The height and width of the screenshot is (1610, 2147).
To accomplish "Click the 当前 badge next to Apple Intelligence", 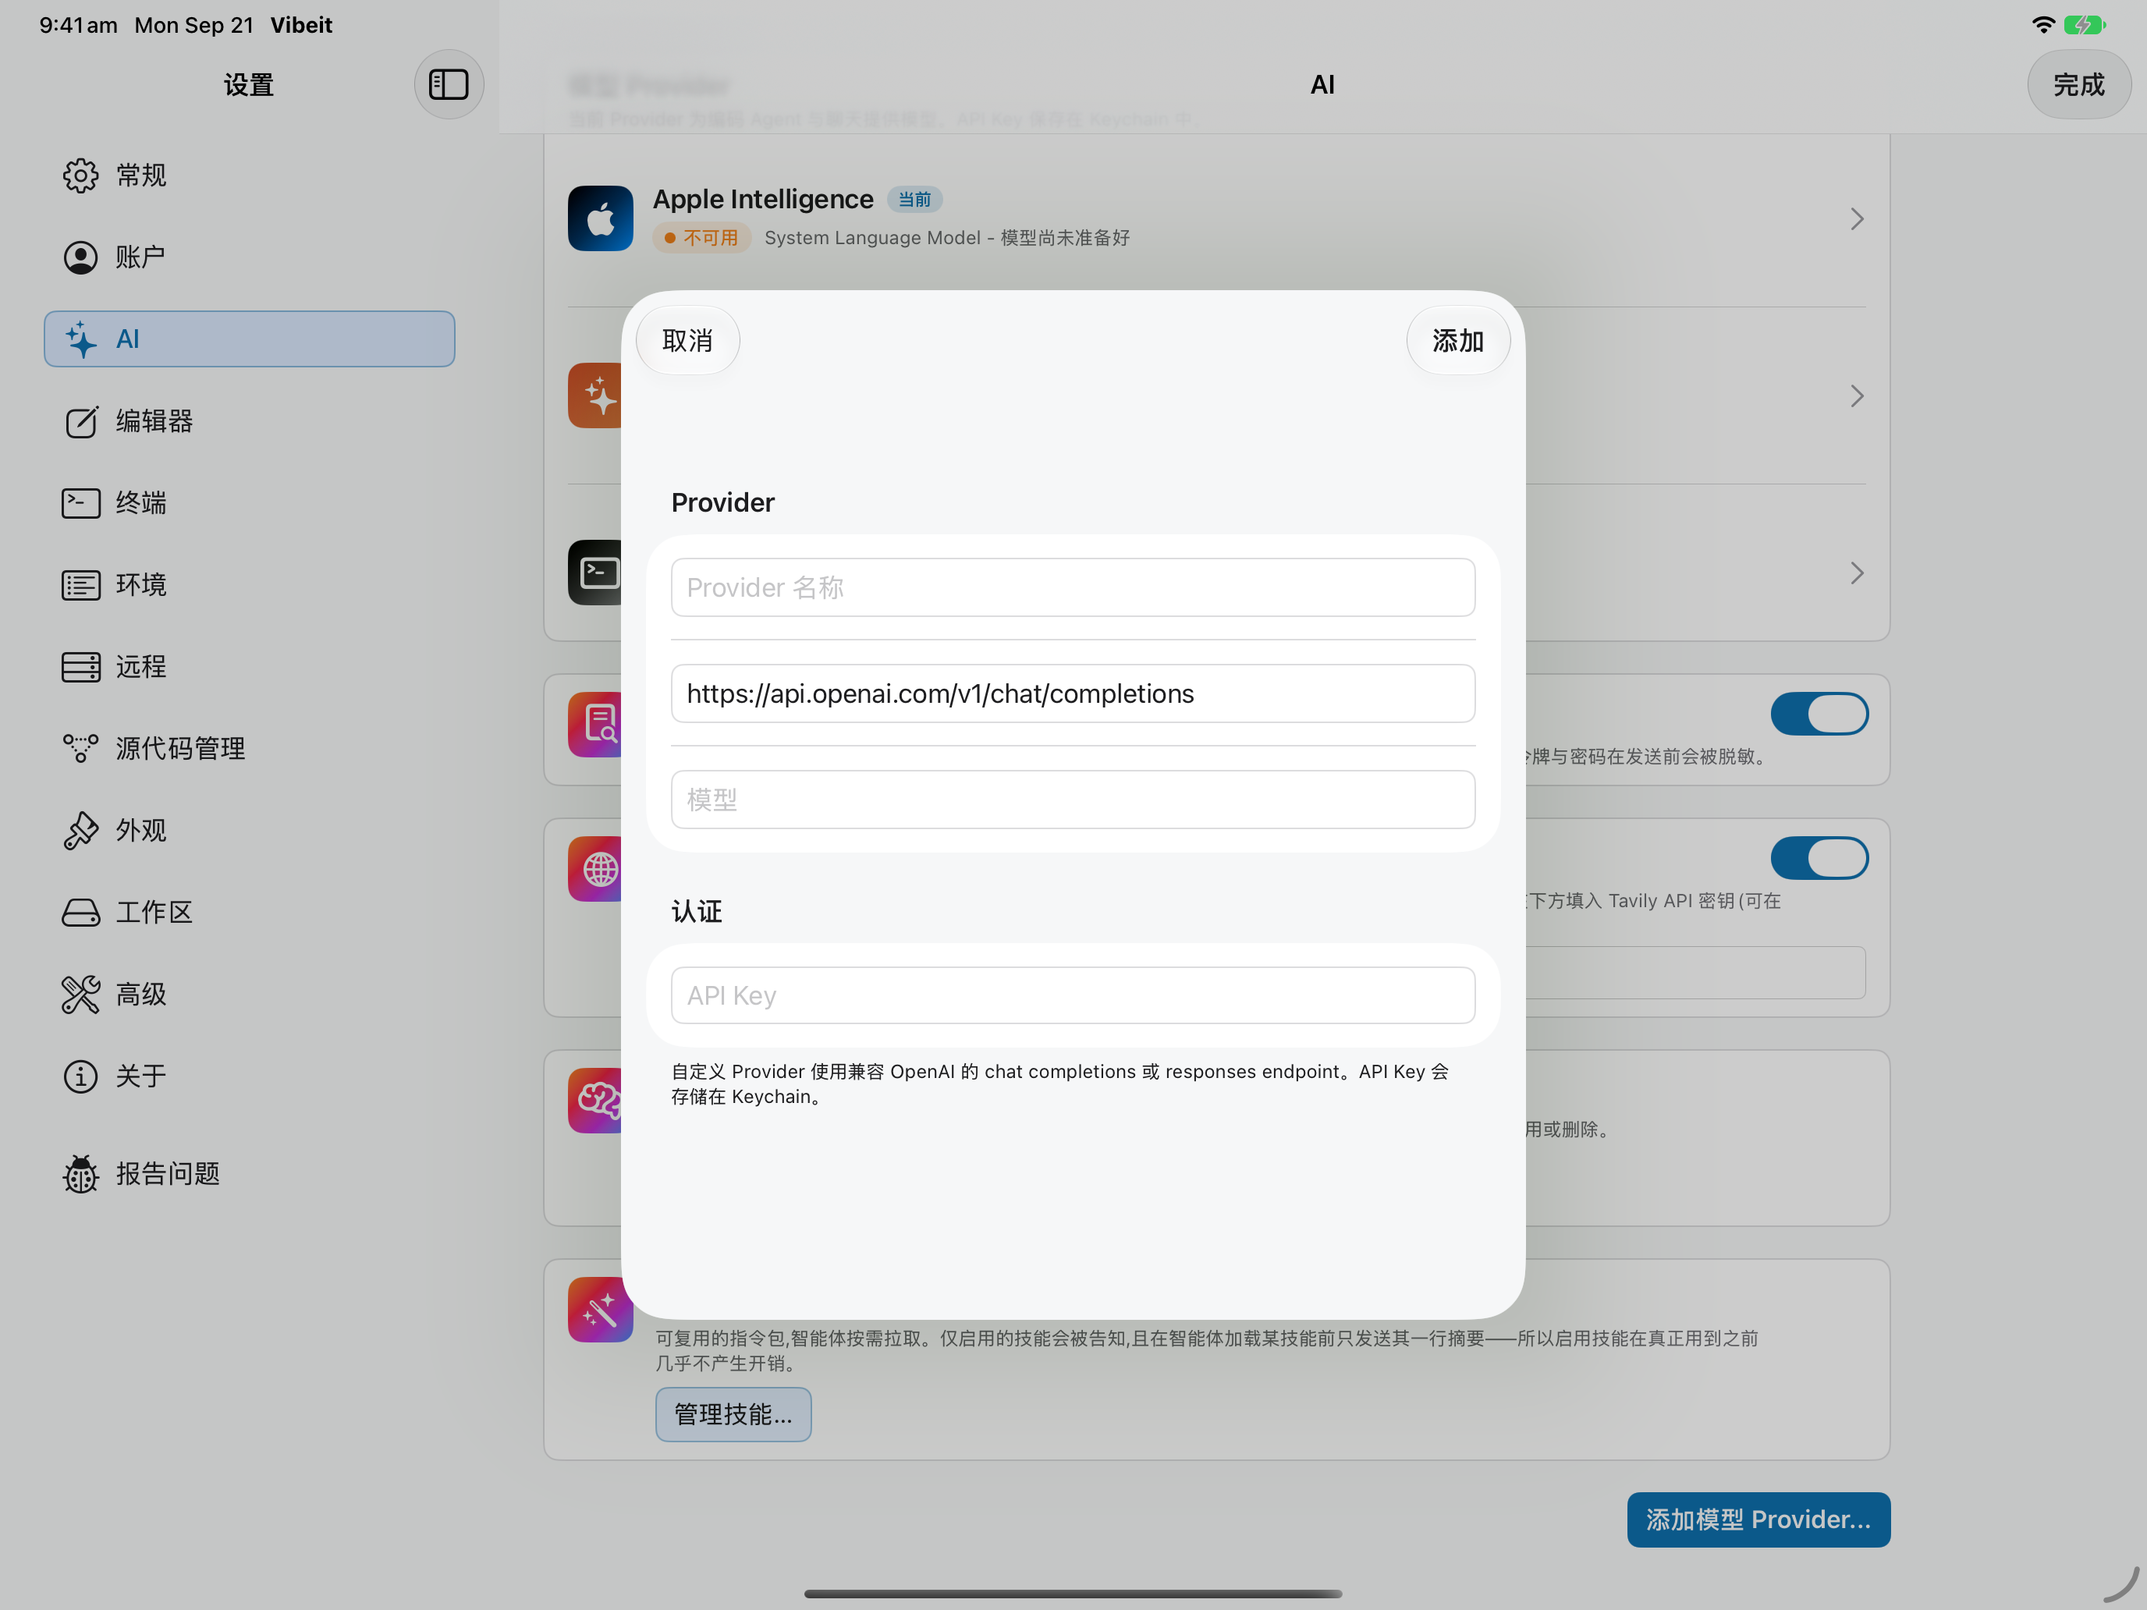I will pyautogui.click(x=914, y=199).
